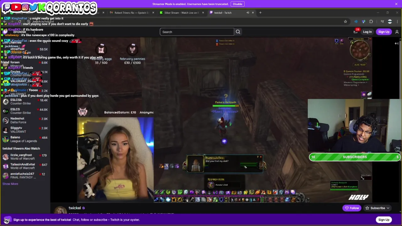The height and width of the screenshot is (226, 402).
Task: Expand sidebar with Show More
Action: pos(10,184)
